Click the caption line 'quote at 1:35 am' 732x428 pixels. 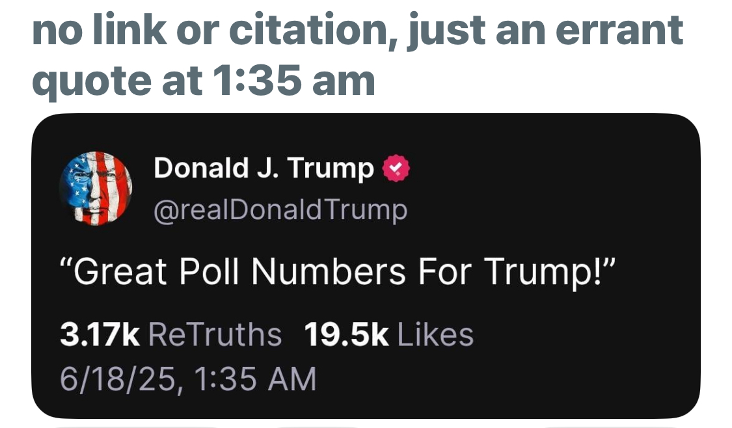click(204, 81)
